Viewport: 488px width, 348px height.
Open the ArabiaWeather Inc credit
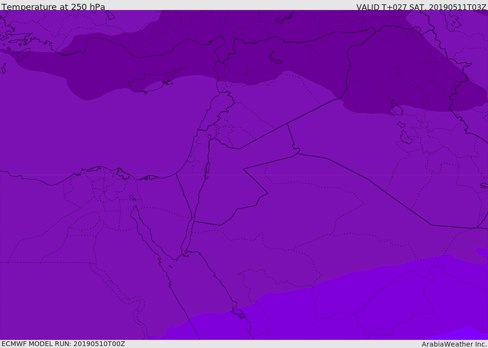pyautogui.click(x=454, y=344)
